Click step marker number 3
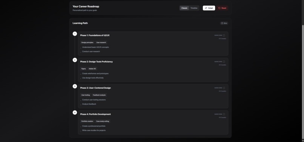 (75, 86)
